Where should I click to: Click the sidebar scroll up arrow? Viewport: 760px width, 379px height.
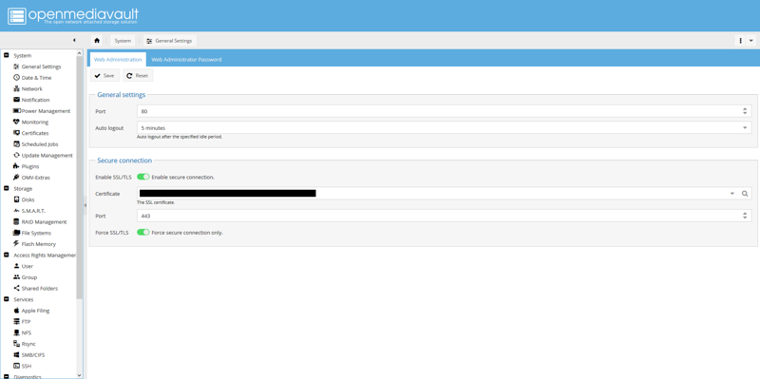point(80,53)
